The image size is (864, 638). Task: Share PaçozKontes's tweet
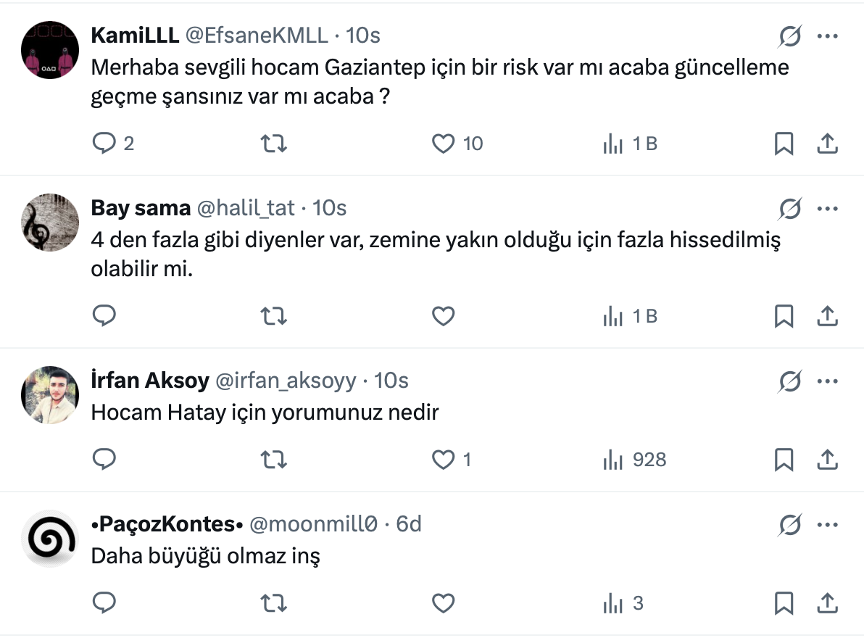coord(827,603)
